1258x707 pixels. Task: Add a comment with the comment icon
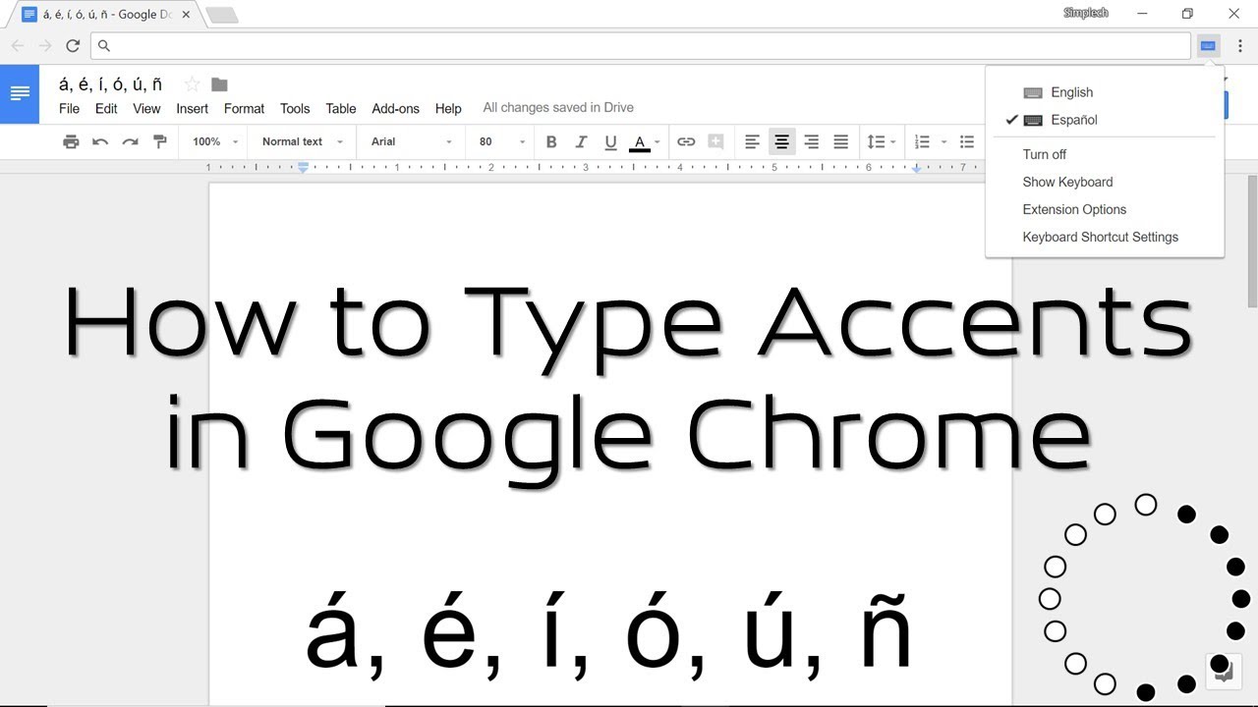(715, 141)
